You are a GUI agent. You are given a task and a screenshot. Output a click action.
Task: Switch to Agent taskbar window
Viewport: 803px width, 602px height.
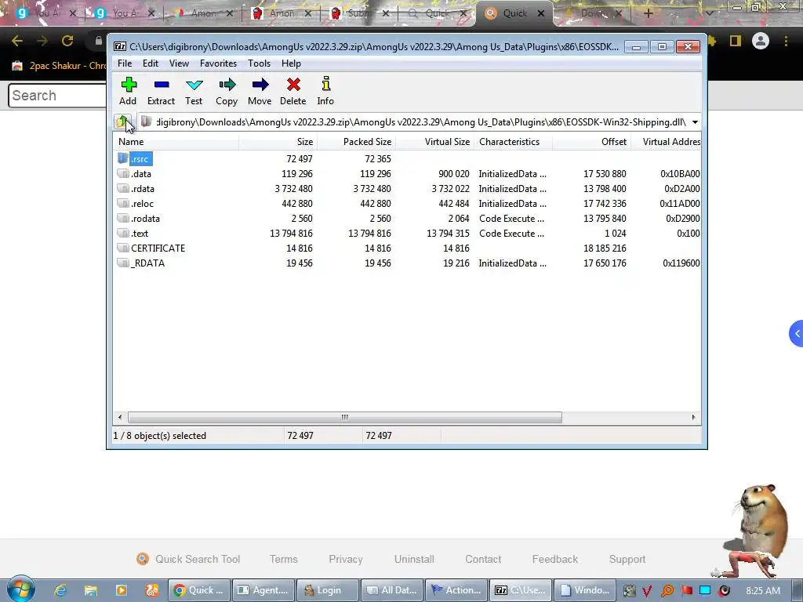click(x=263, y=590)
